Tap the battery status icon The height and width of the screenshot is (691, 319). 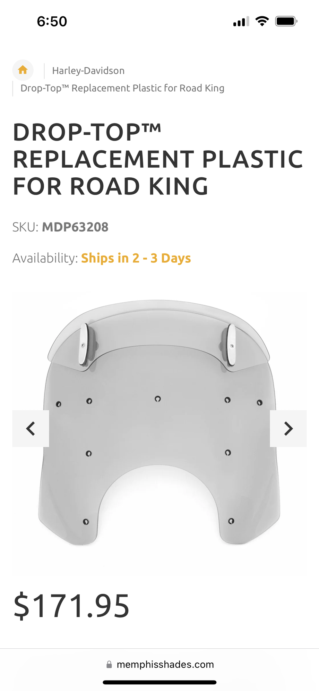(286, 21)
